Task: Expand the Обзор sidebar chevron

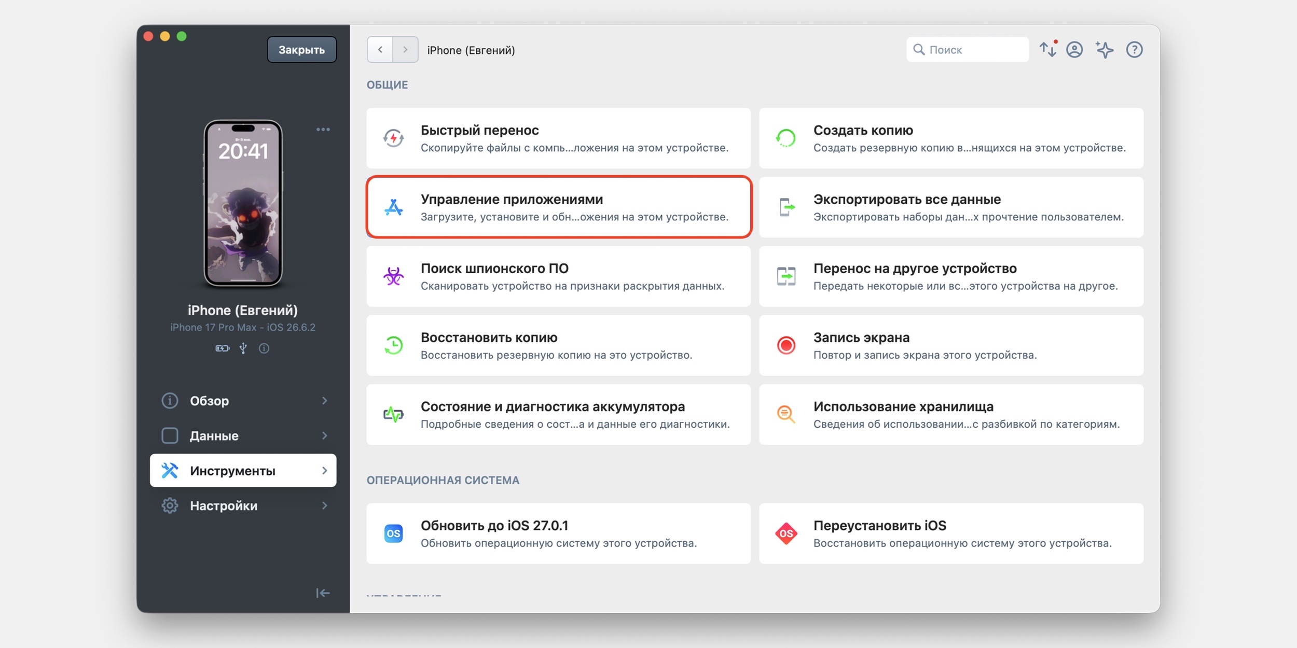Action: pyautogui.click(x=325, y=401)
